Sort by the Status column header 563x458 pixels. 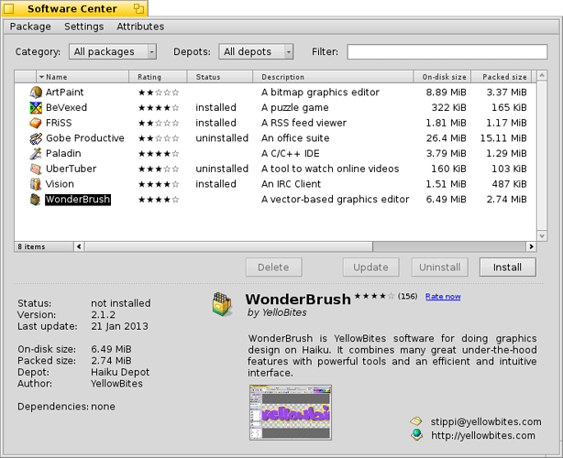pos(220,77)
